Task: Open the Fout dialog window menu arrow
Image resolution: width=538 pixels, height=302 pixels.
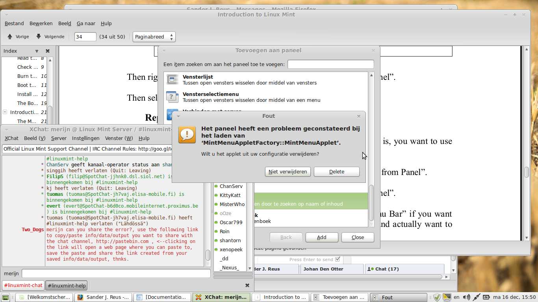Action: coord(178,116)
